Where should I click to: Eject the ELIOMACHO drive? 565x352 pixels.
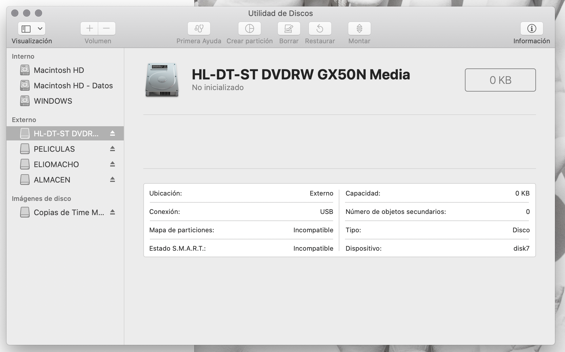(113, 164)
